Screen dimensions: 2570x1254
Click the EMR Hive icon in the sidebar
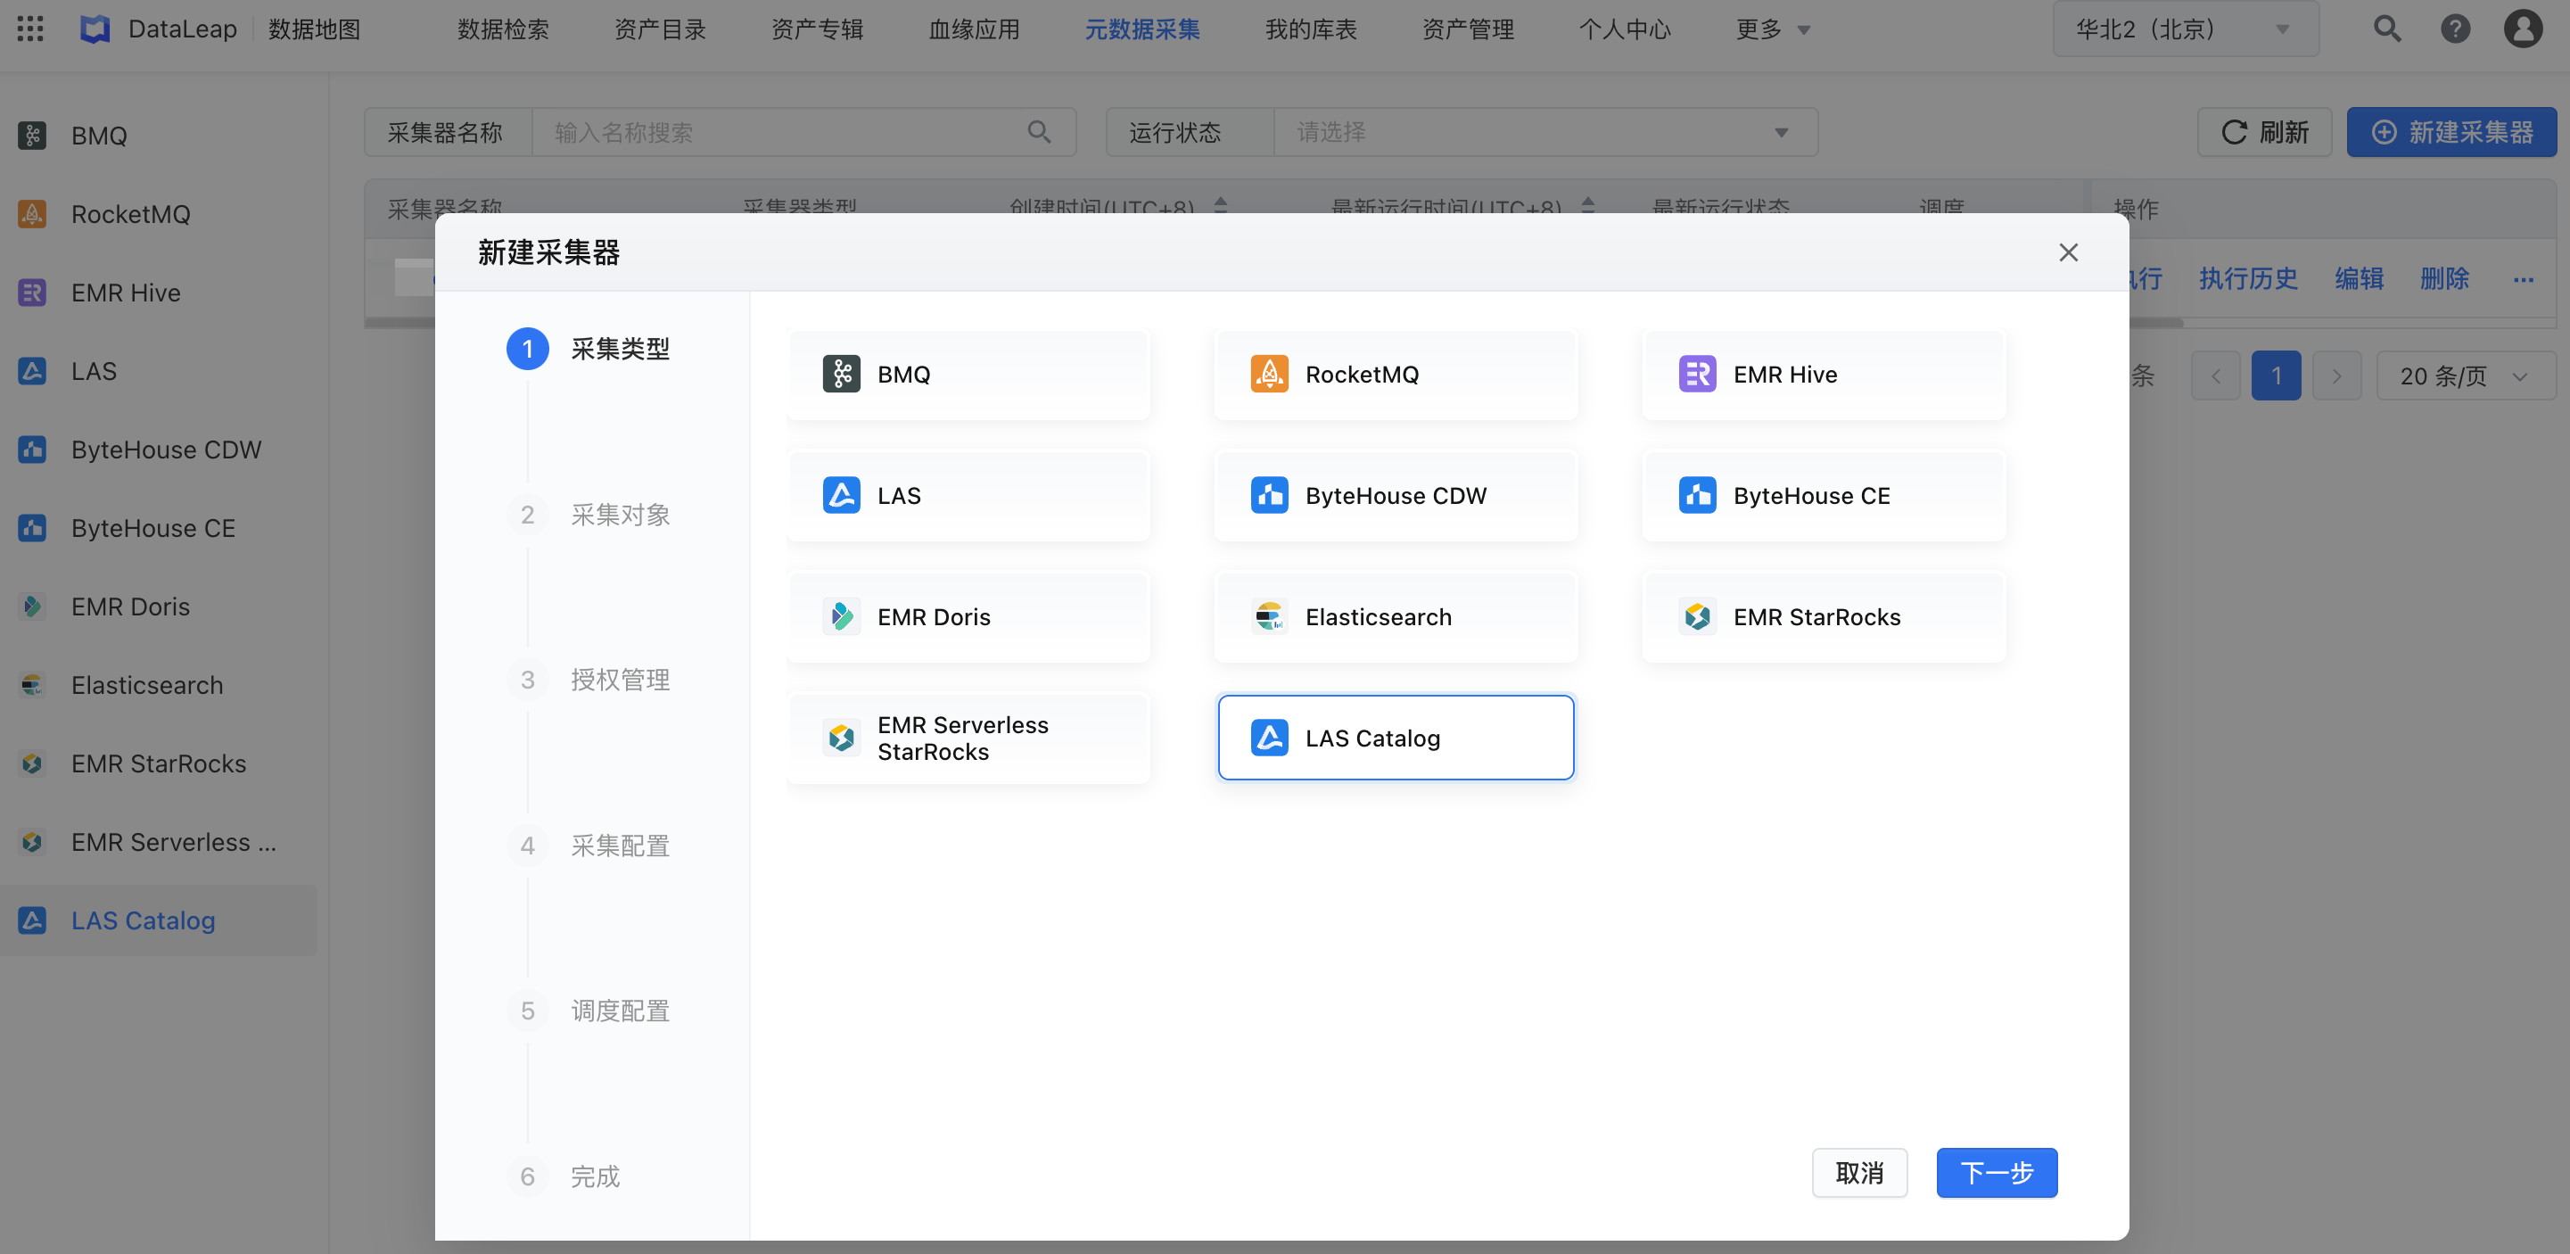pyautogui.click(x=32, y=293)
